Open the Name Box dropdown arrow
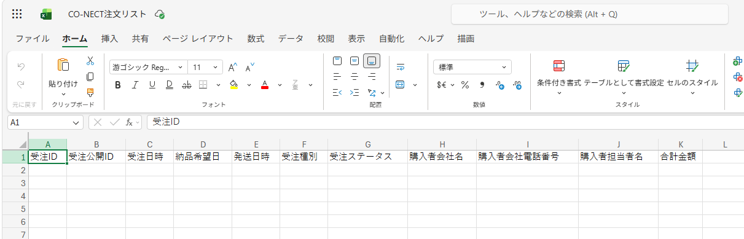Viewport: 744px width, 239px height. click(x=76, y=122)
